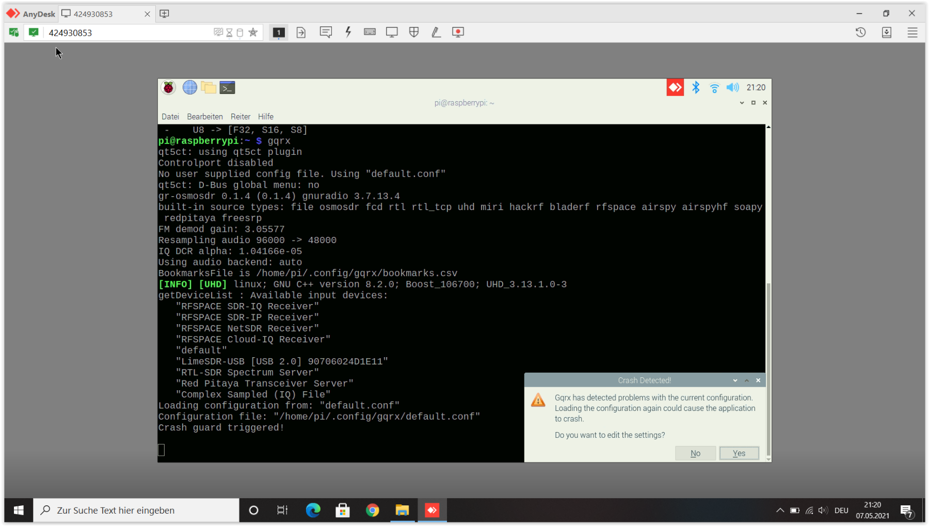The height and width of the screenshot is (526, 929).
Task: Select remote monitor 1 button
Action: coord(279,33)
